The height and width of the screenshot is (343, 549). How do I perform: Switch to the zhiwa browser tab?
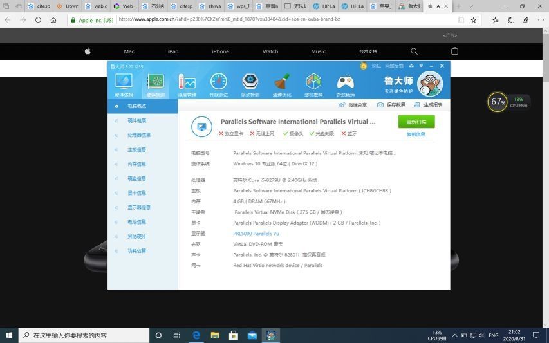[x=210, y=6]
